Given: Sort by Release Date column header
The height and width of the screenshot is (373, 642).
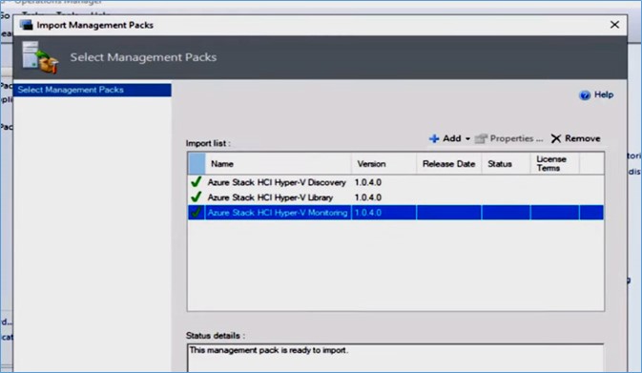Looking at the screenshot, I should pos(448,164).
